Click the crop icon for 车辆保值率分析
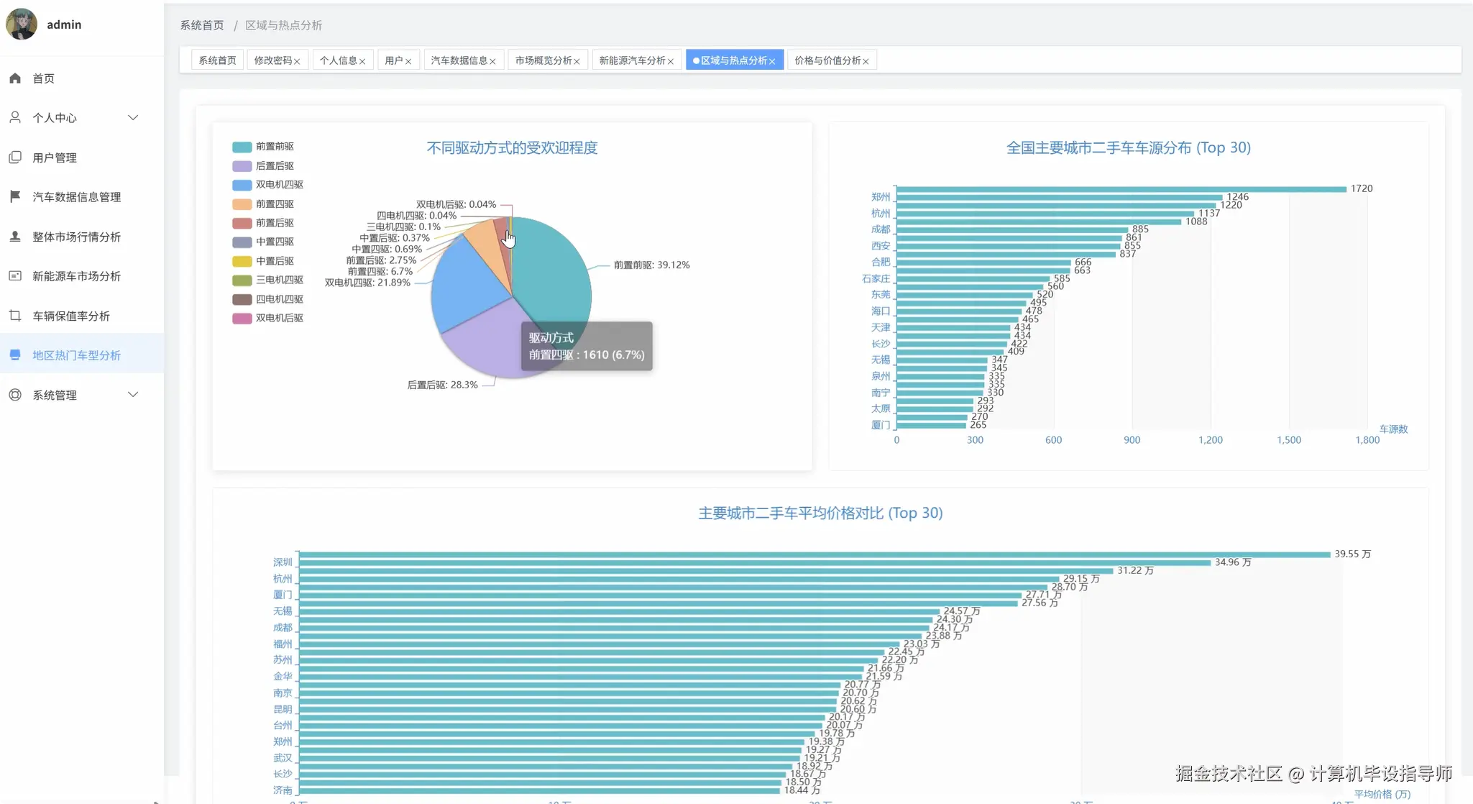This screenshot has width=1473, height=804. point(15,316)
